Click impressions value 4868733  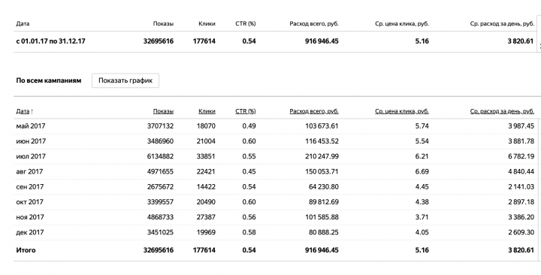click(x=160, y=217)
